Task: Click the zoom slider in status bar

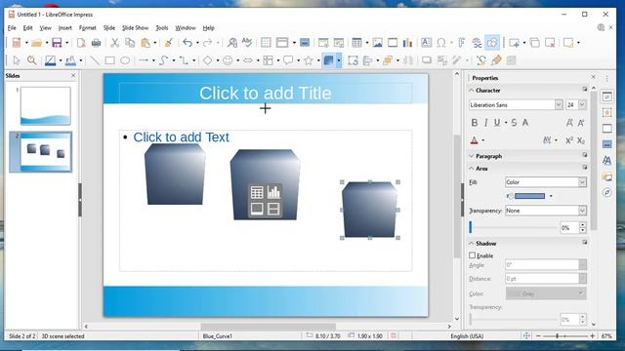Action: click(564, 336)
